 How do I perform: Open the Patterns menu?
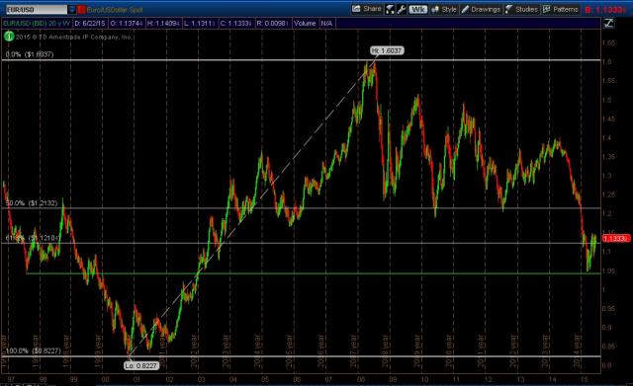pos(561,9)
